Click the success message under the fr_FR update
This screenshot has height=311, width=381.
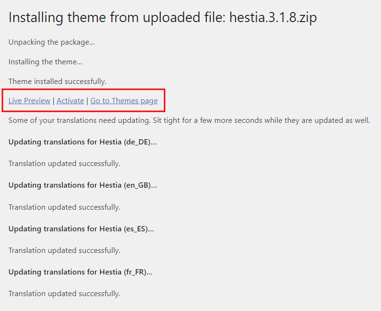pyautogui.click(x=64, y=294)
